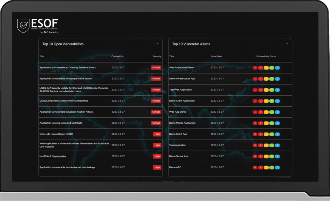This screenshot has height=201, width=330.
Task: Open Demo Infrastructure App asset
Action: coord(182,78)
